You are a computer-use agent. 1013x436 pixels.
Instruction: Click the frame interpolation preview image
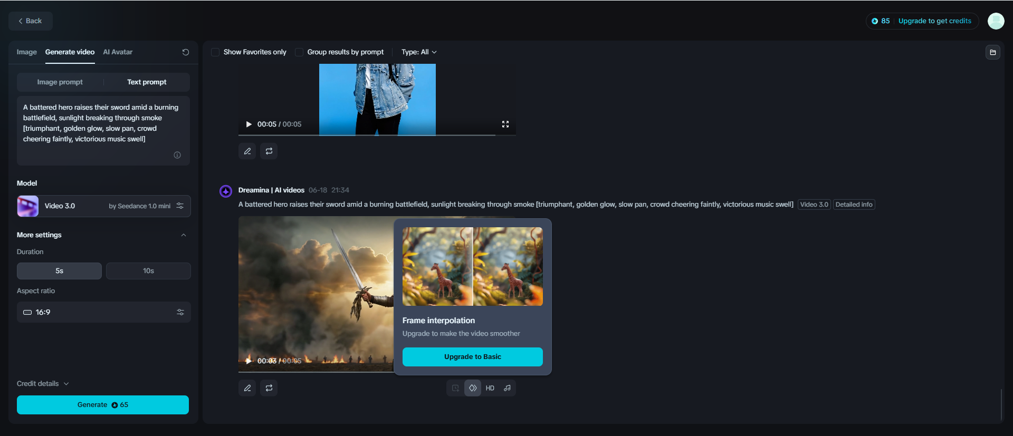coord(473,267)
